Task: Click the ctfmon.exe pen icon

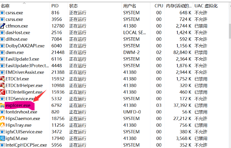Action: tap(2, 26)
